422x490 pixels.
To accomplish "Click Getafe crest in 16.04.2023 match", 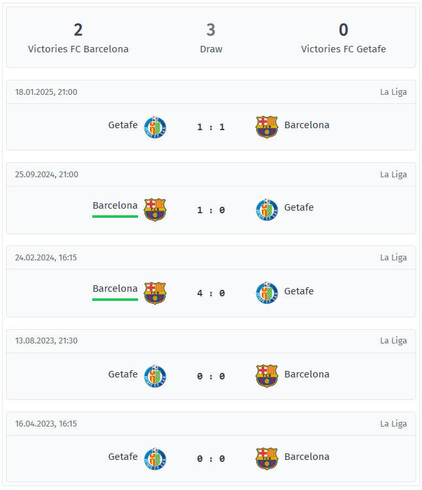I will point(155,459).
